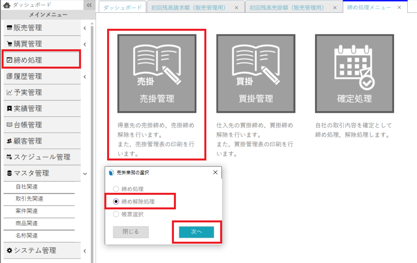Click the dashboard home icon

click(x=6, y=5)
